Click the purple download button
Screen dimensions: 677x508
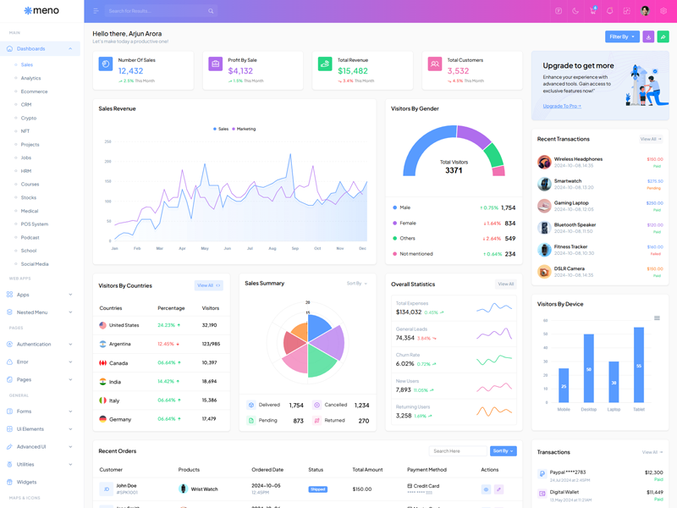coord(648,36)
